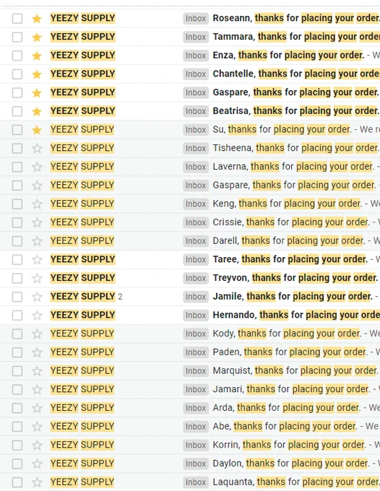
Task: Star the Tisheena order email
Action: [x=37, y=148]
